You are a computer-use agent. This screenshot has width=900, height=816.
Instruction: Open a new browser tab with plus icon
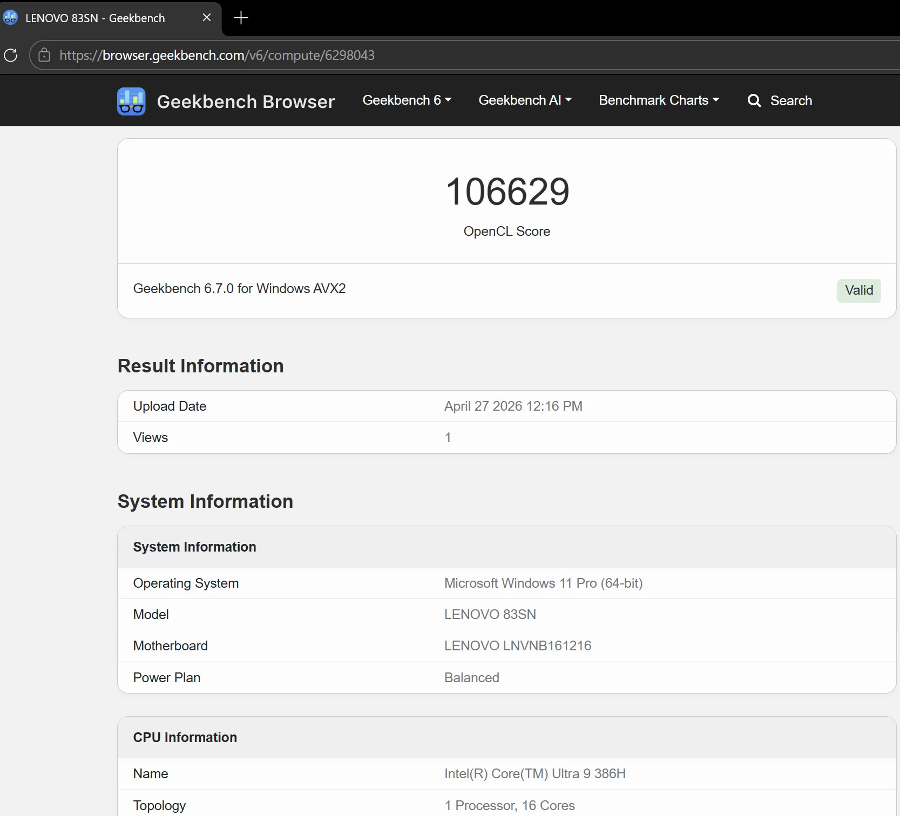point(241,18)
